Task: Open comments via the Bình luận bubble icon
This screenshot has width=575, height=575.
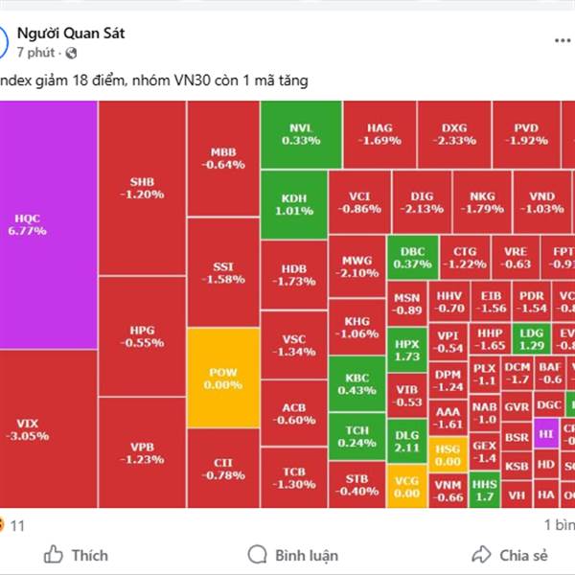Action: coord(257,555)
